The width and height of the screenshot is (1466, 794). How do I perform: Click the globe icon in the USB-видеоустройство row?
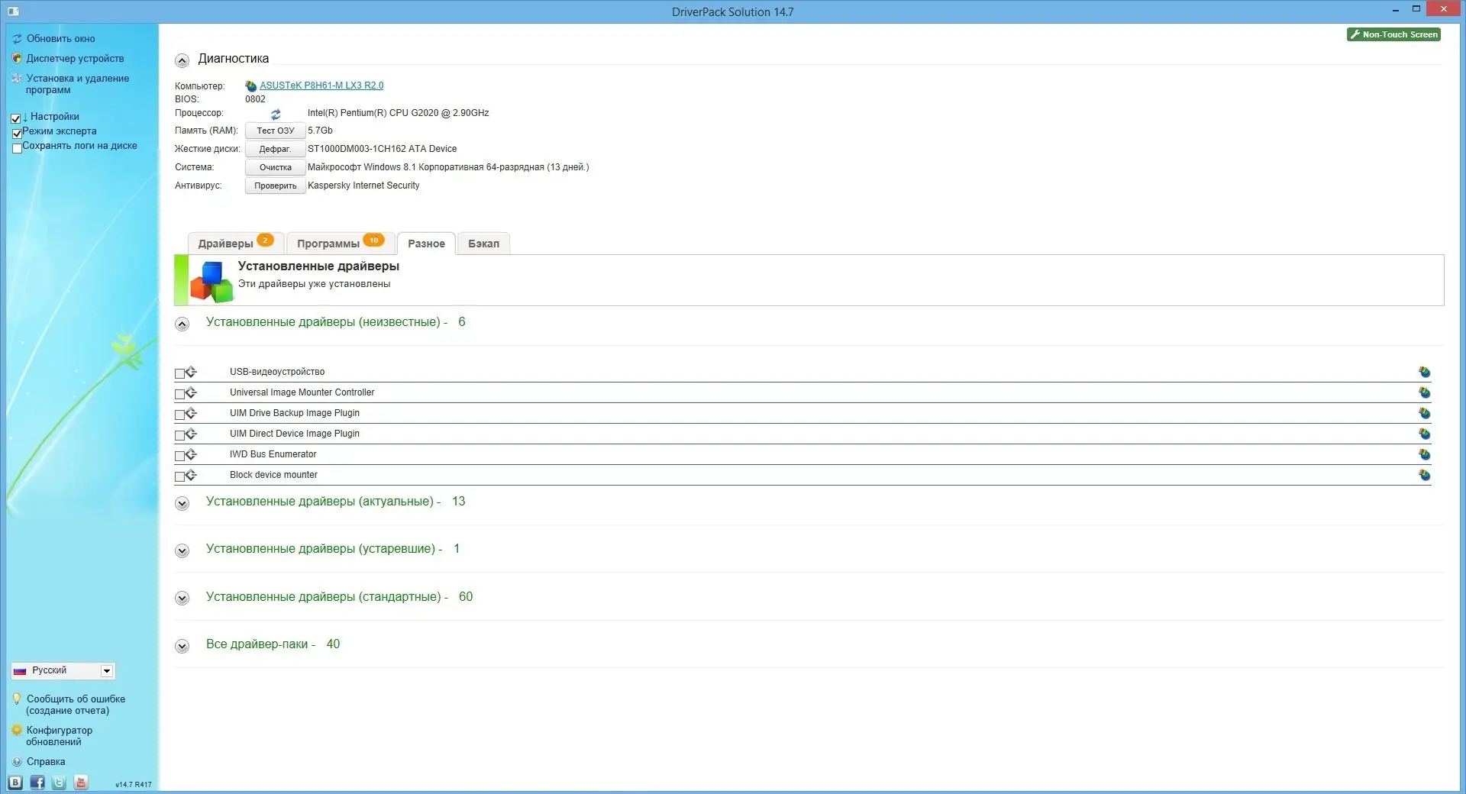point(1424,372)
